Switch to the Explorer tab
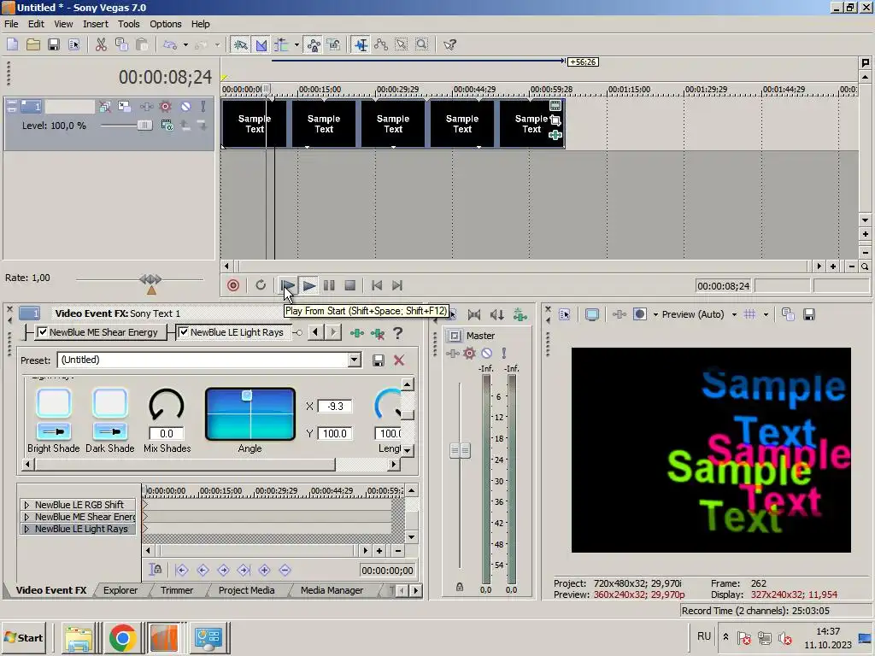This screenshot has width=875, height=656. click(x=120, y=590)
